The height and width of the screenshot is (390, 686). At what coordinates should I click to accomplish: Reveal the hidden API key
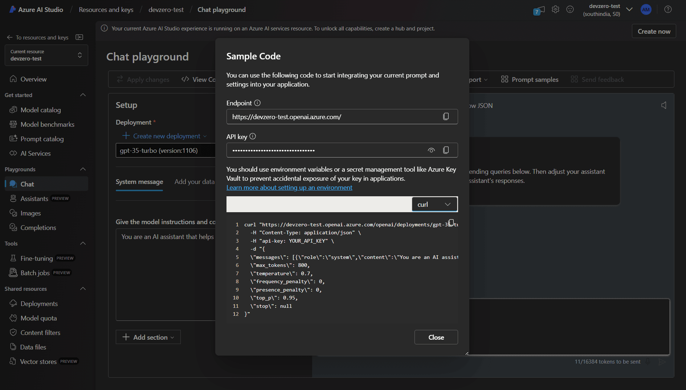pos(431,150)
